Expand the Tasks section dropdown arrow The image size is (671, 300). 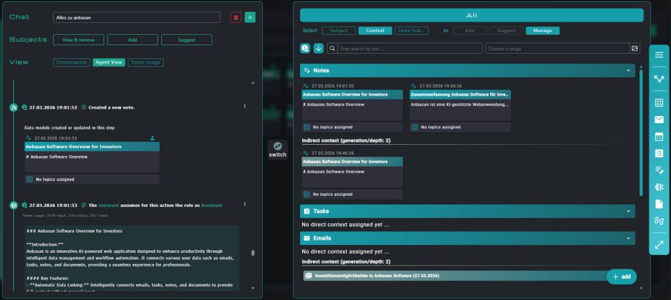tap(628, 212)
